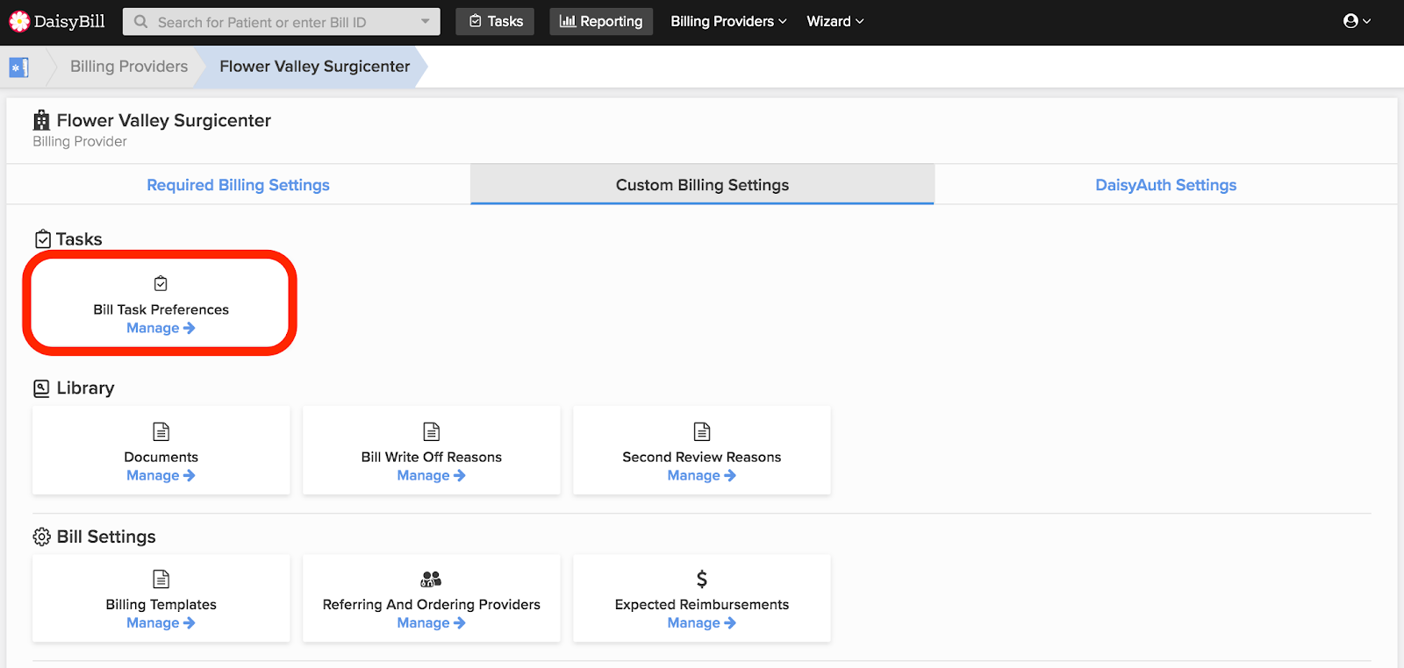1404x668 pixels.
Task: Click the Second Review Reasons file icon
Action: click(x=701, y=431)
